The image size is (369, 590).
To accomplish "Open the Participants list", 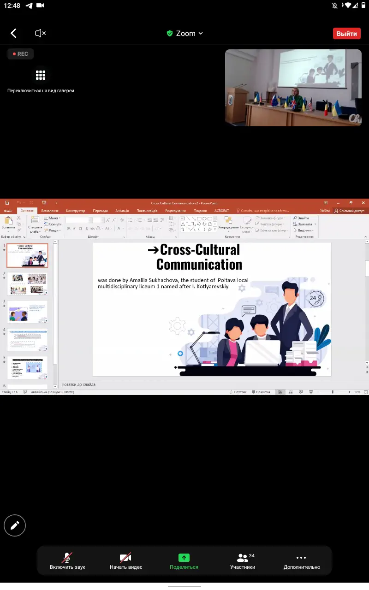I will point(243,561).
